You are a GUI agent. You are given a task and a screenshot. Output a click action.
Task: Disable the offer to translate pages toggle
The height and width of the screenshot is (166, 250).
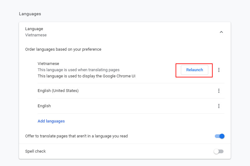[219, 136]
